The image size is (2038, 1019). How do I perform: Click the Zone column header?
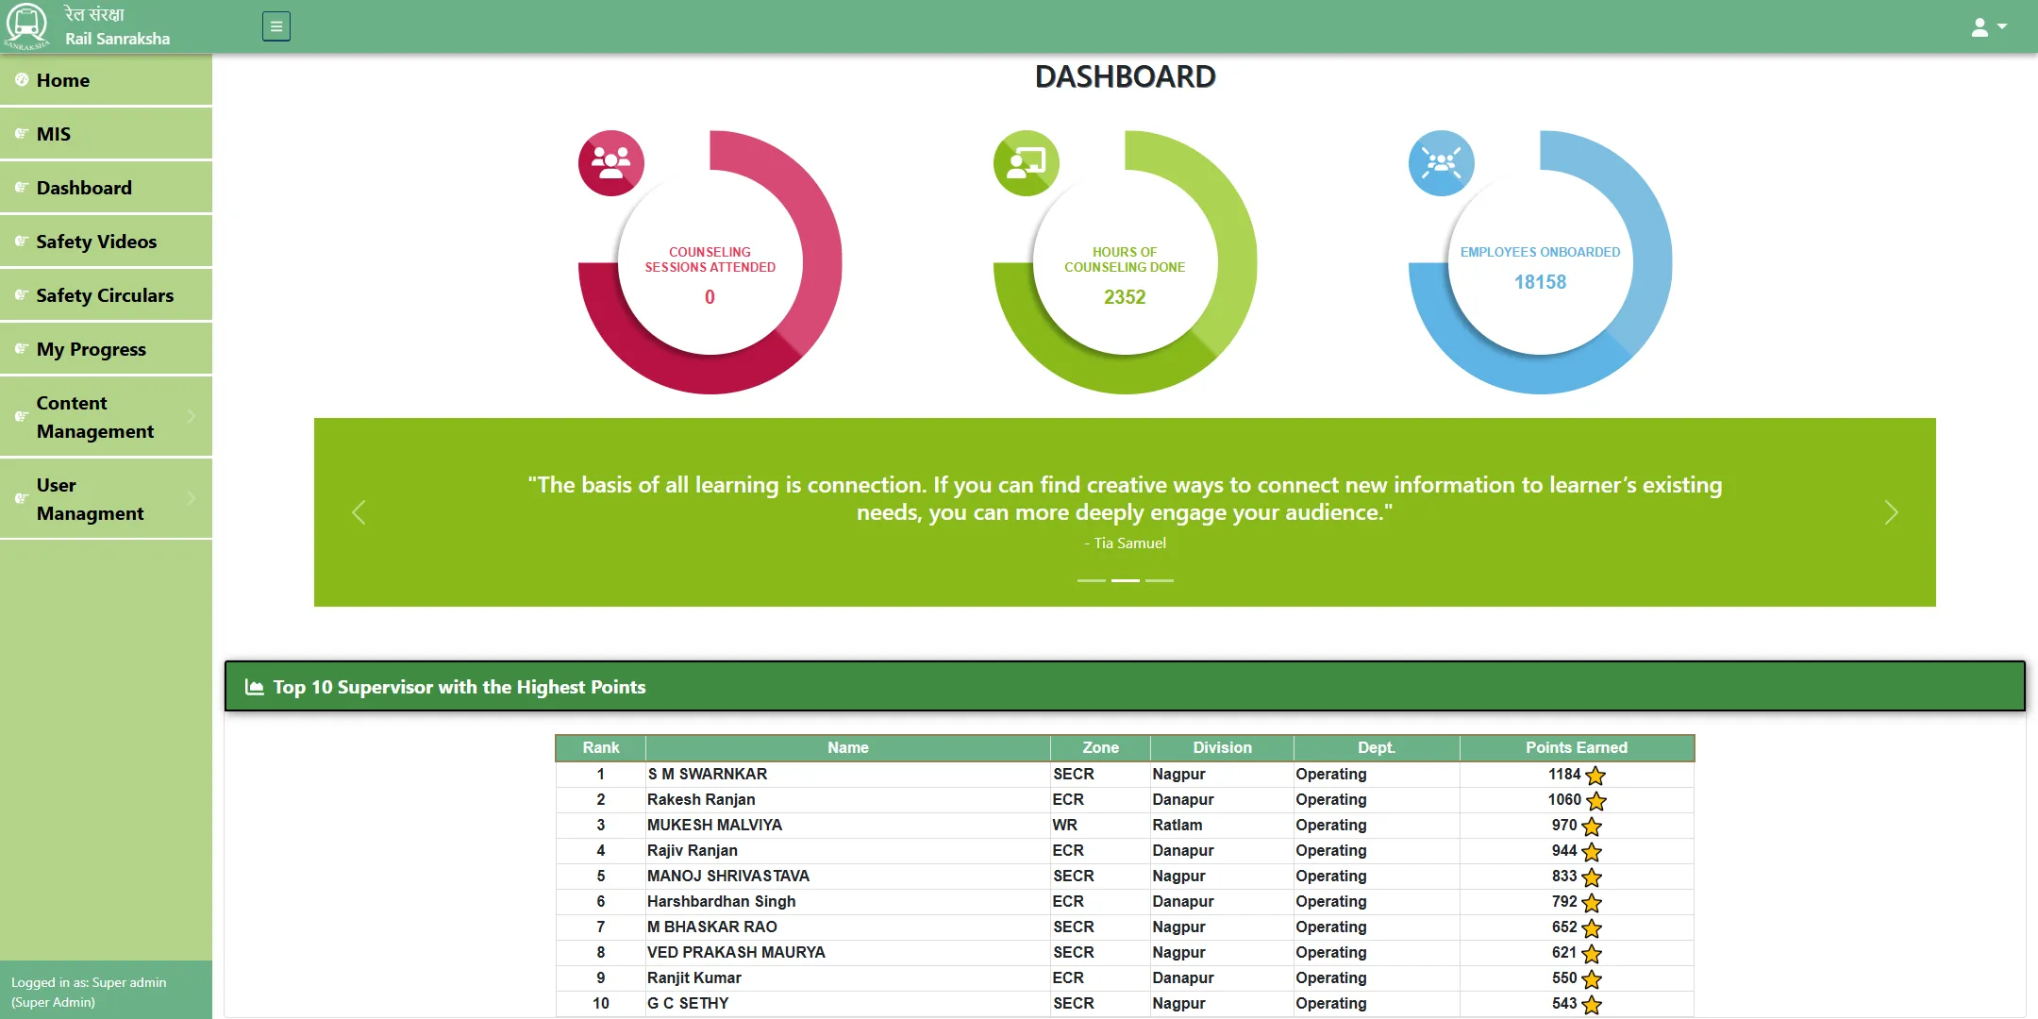1100,747
